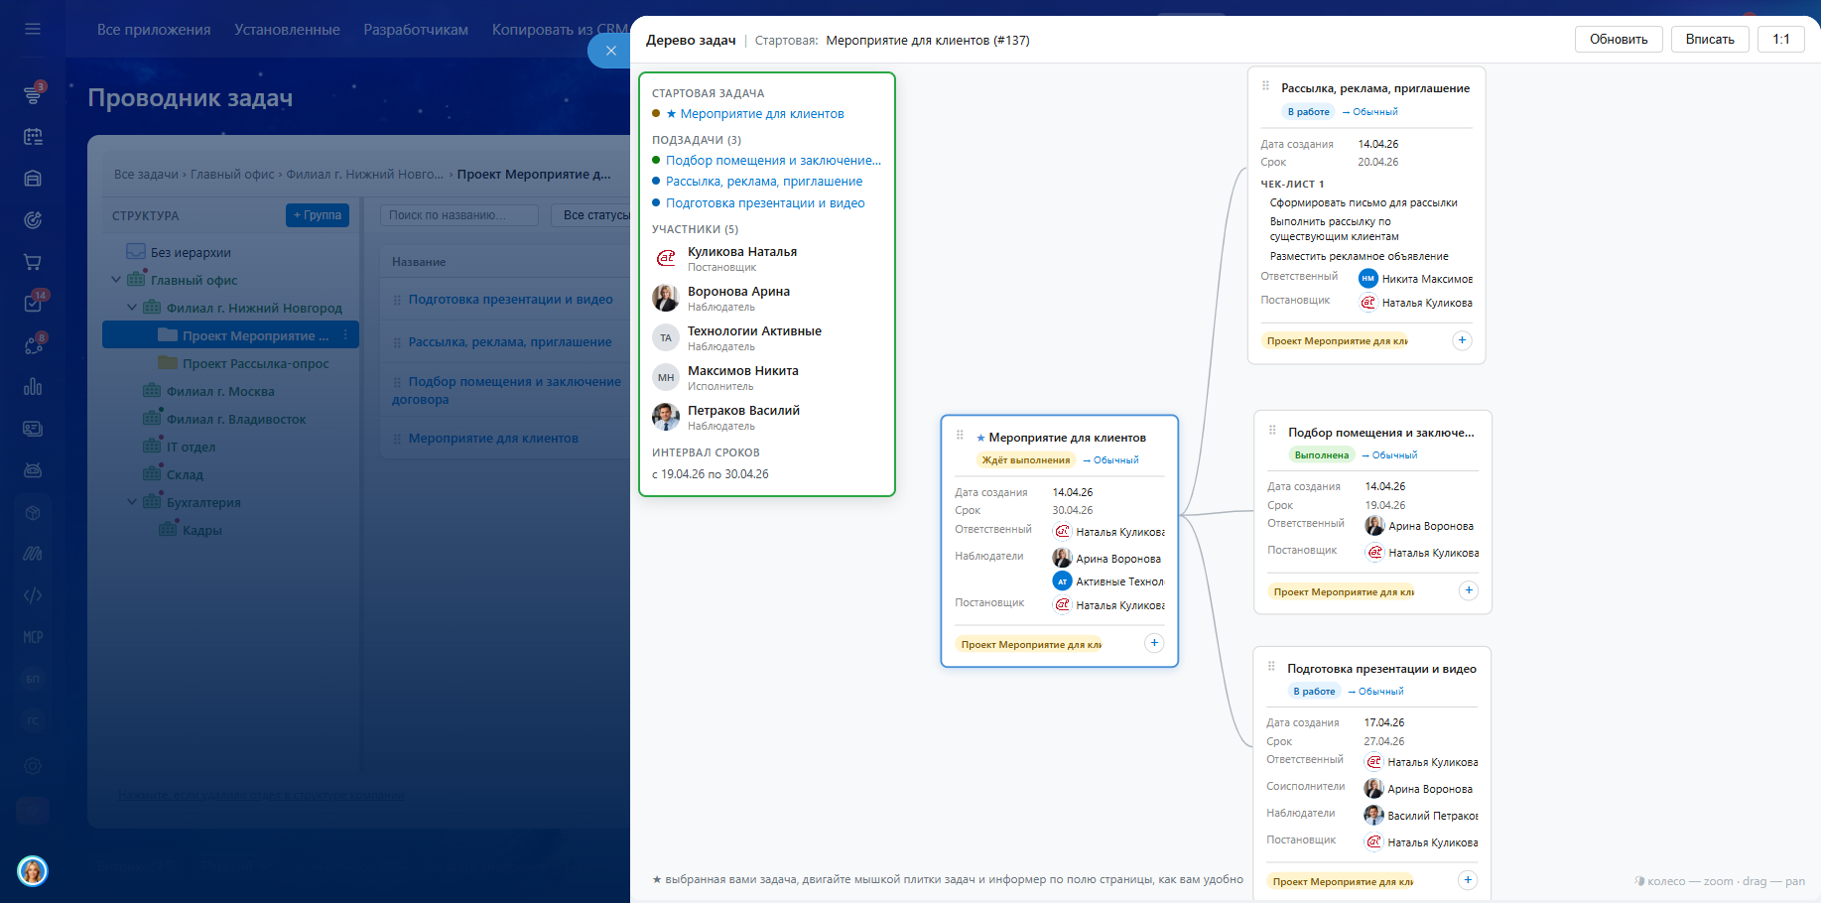Screen dimensions: 1821x903
Task: Collapse the Филиал г. Нижний Новгород node
Action: coord(132,308)
